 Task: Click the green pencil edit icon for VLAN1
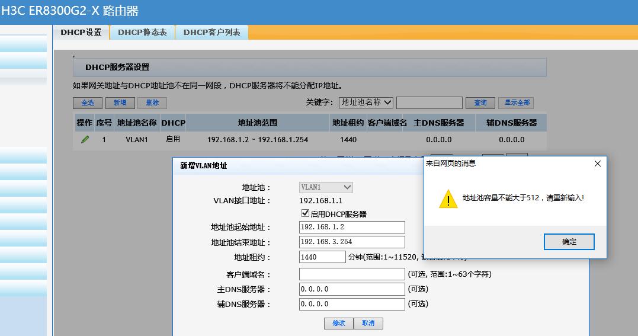[x=85, y=140]
